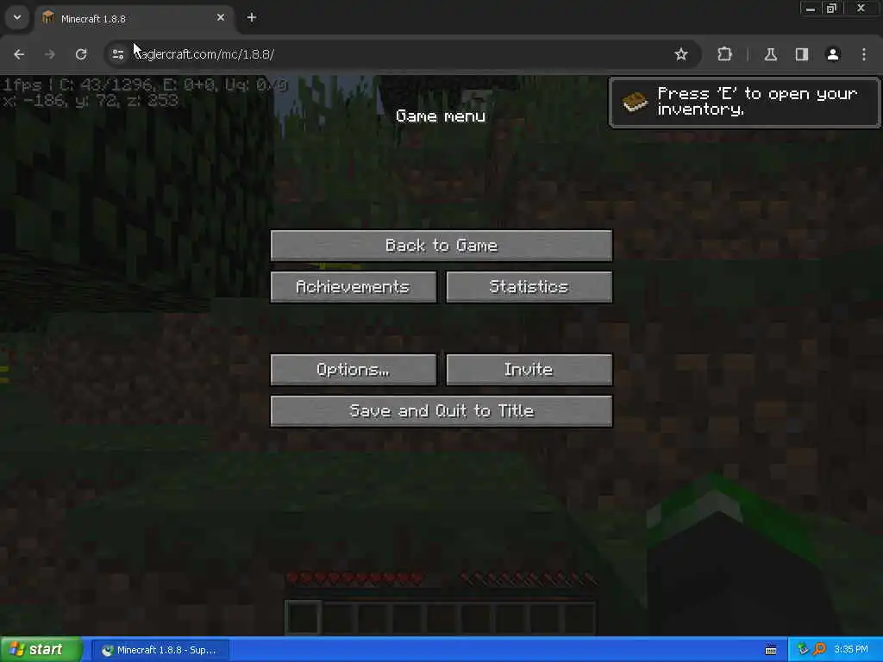This screenshot has height=662, width=883.
Task: Click Back to Game
Action: pyautogui.click(x=441, y=246)
